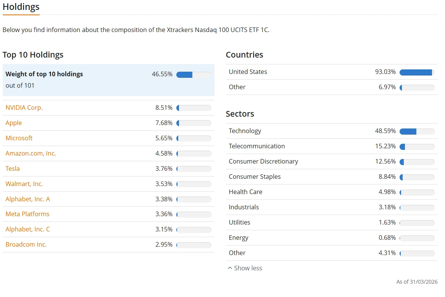This screenshot has height=297, width=445.
Task: Open the Microsoft holding link
Action: point(19,138)
